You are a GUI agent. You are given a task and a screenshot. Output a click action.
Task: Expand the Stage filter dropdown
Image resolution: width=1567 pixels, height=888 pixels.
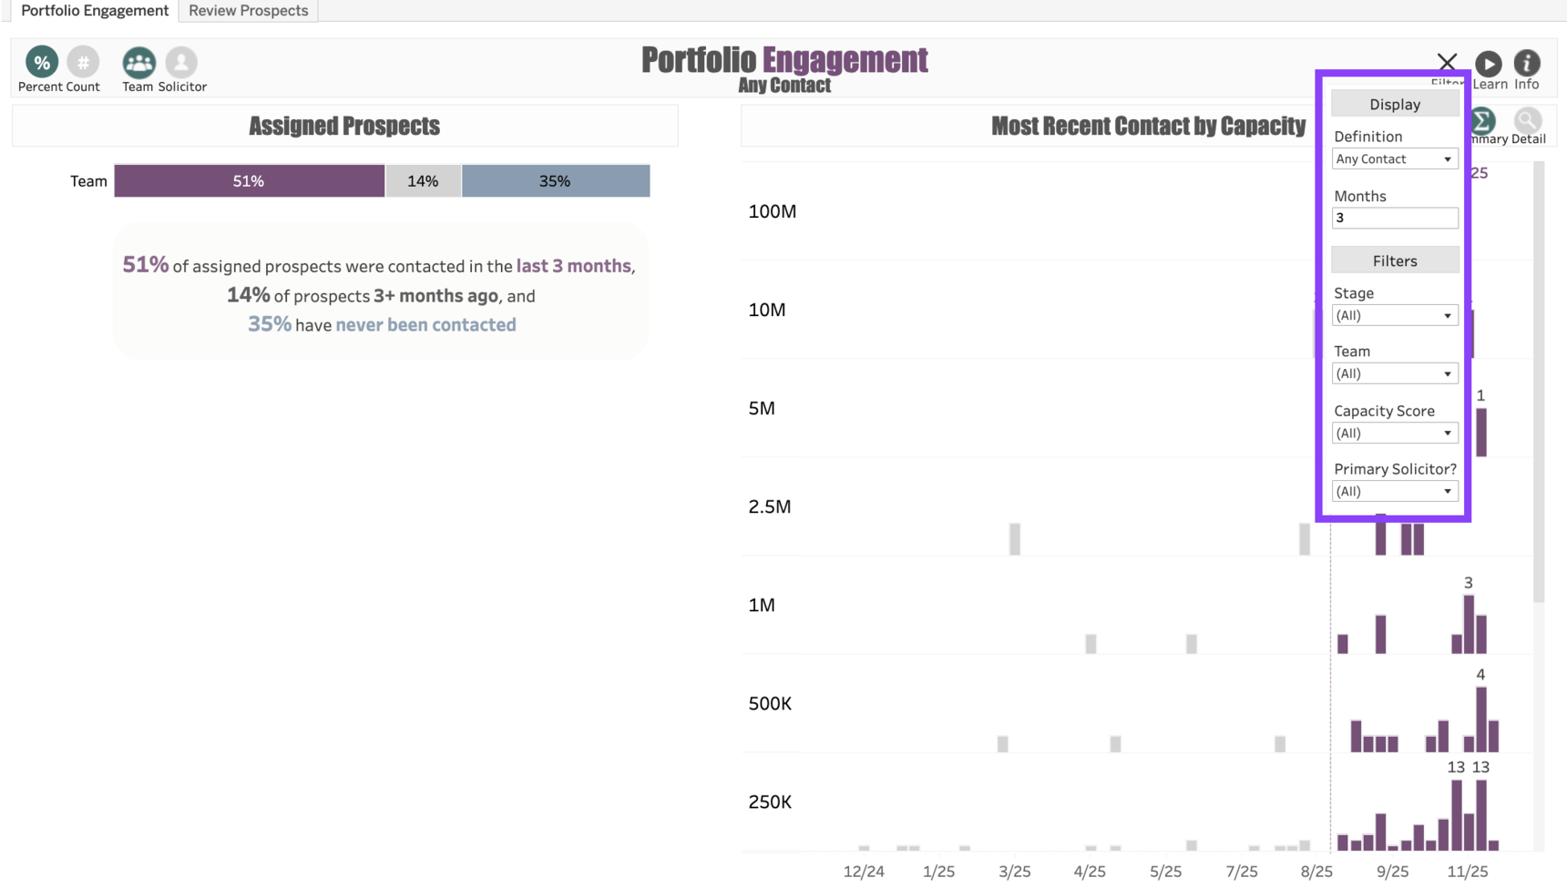coord(1394,316)
